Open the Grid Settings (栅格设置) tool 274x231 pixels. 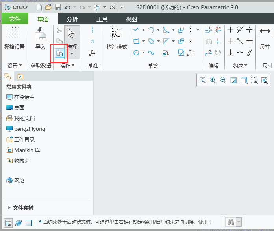15,38
